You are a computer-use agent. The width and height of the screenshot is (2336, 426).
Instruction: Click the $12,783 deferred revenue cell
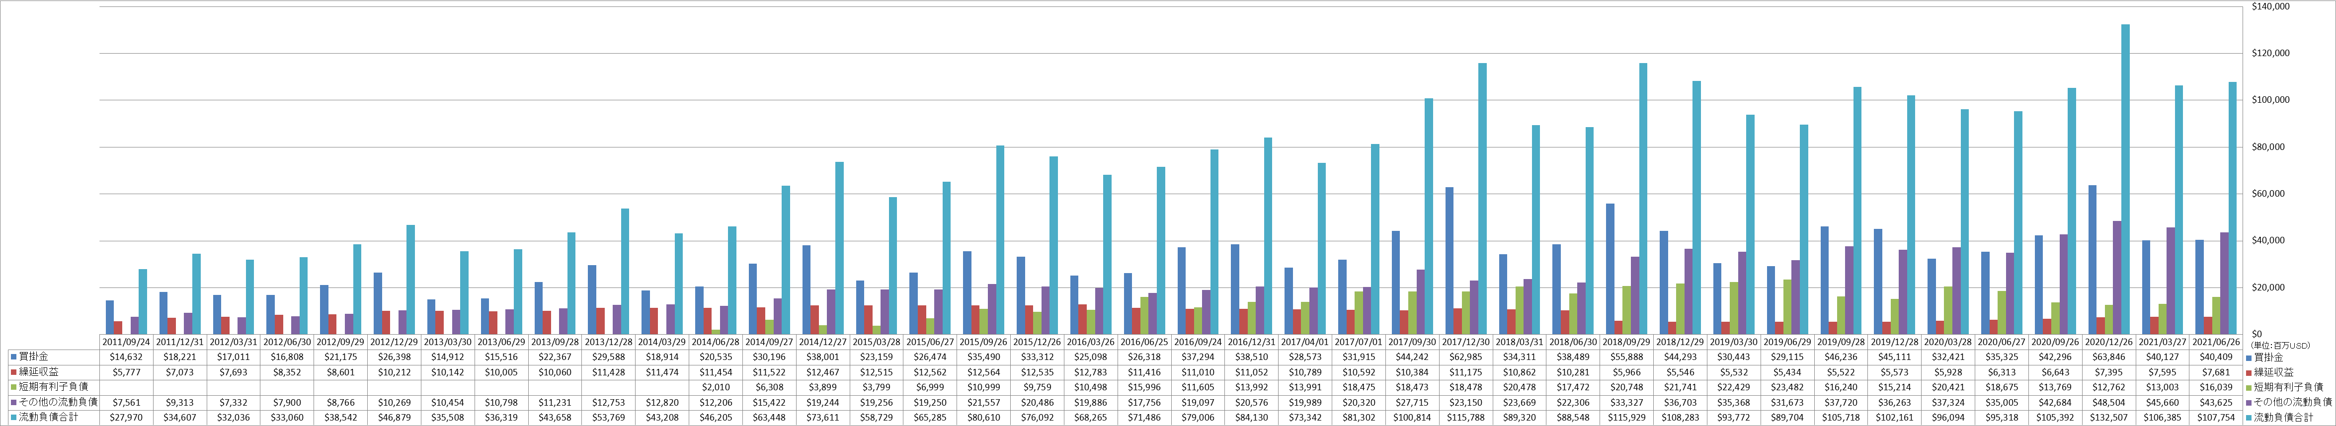pyautogui.click(x=1090, y=372)
